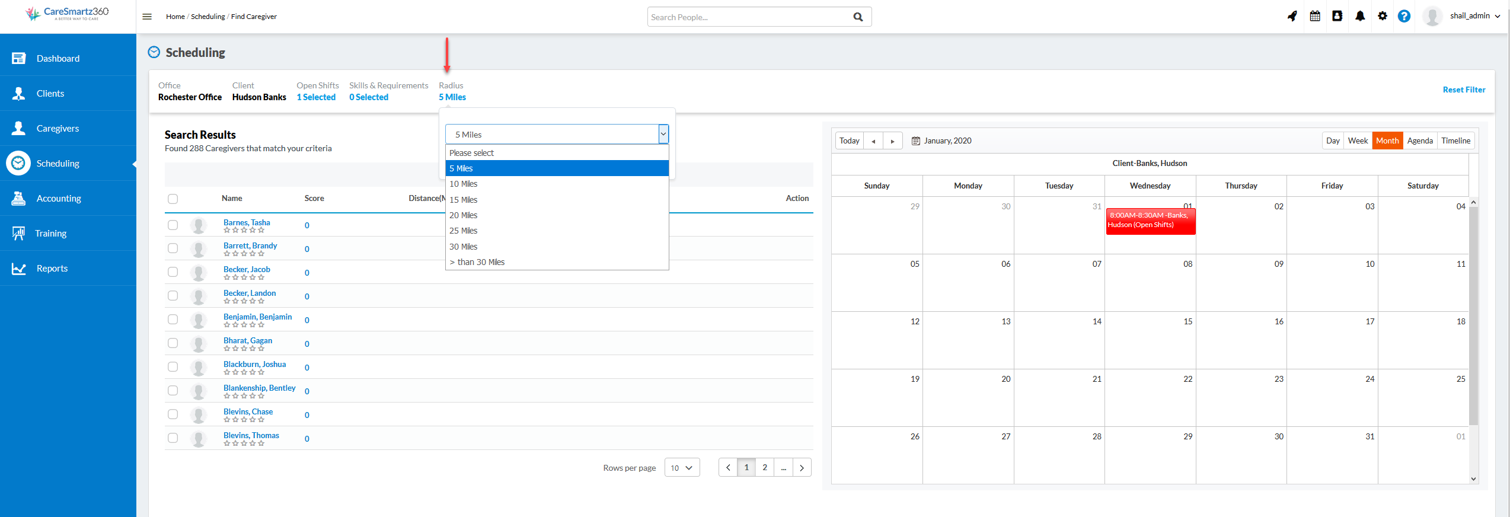
Task: Click the calendar vertical scrollbar
Action: click(1473, 314)
